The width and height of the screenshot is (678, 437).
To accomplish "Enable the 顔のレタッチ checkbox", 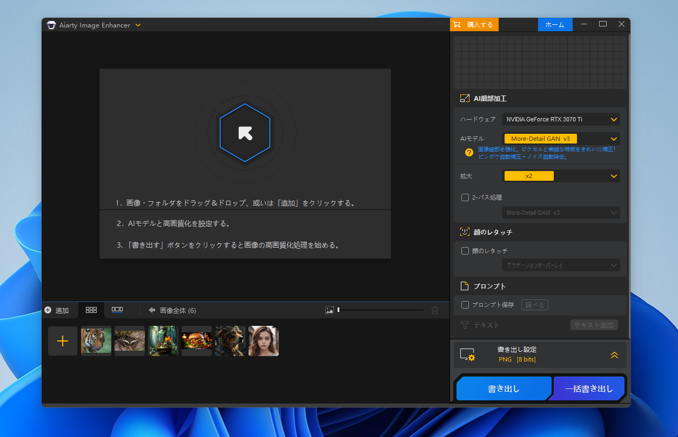I will [465, 251].
